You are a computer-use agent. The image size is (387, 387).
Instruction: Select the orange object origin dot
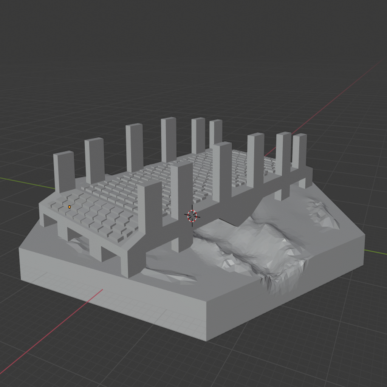click(x=70, y=206)
